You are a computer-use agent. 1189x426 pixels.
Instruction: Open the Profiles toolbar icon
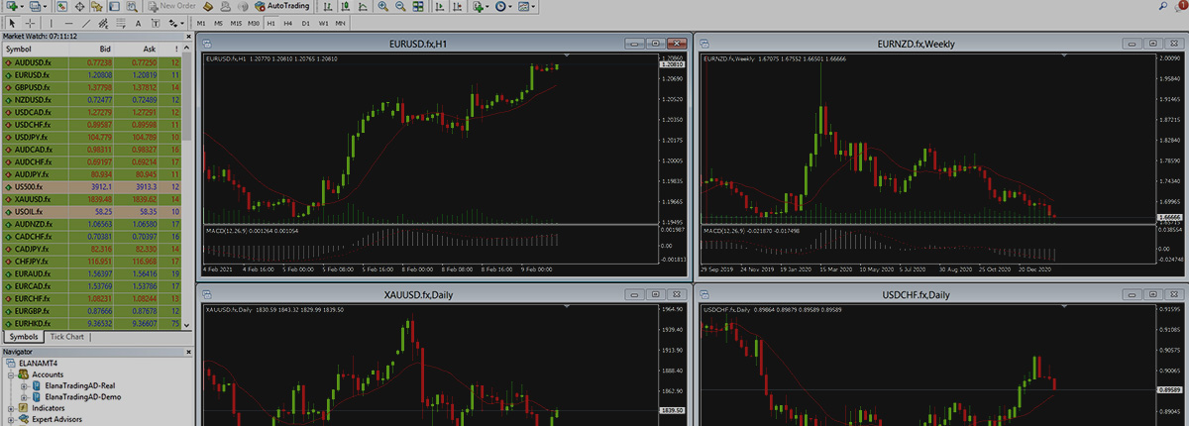coord(35,6)
